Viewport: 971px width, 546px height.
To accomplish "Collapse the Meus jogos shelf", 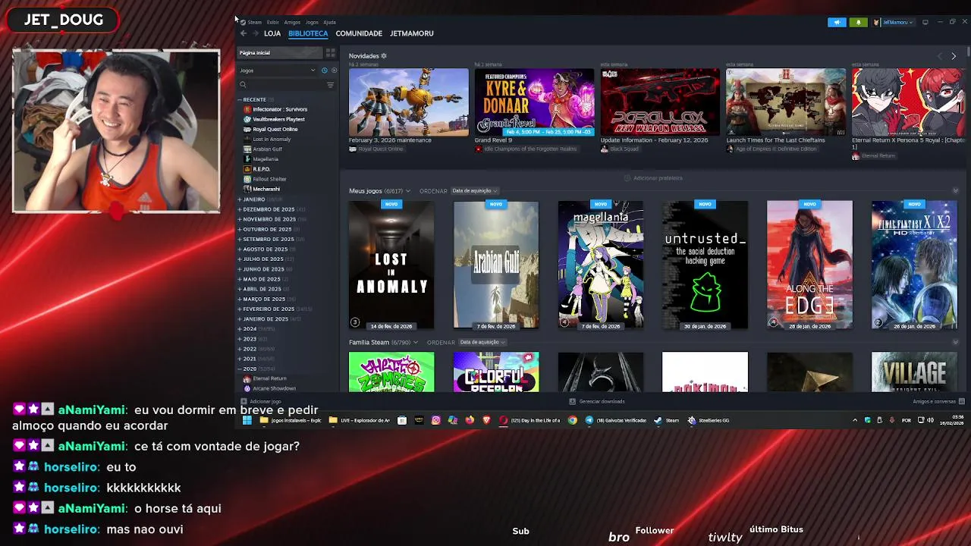I will coord(955,190).
